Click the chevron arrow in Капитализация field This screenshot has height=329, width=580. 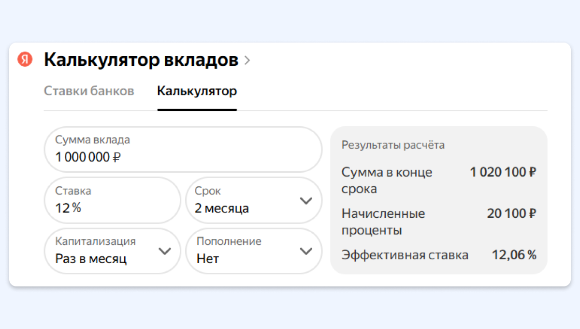tap(165, 251)
